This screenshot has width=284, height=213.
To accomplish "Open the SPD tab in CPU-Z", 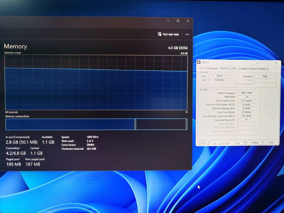I will 234,68.
